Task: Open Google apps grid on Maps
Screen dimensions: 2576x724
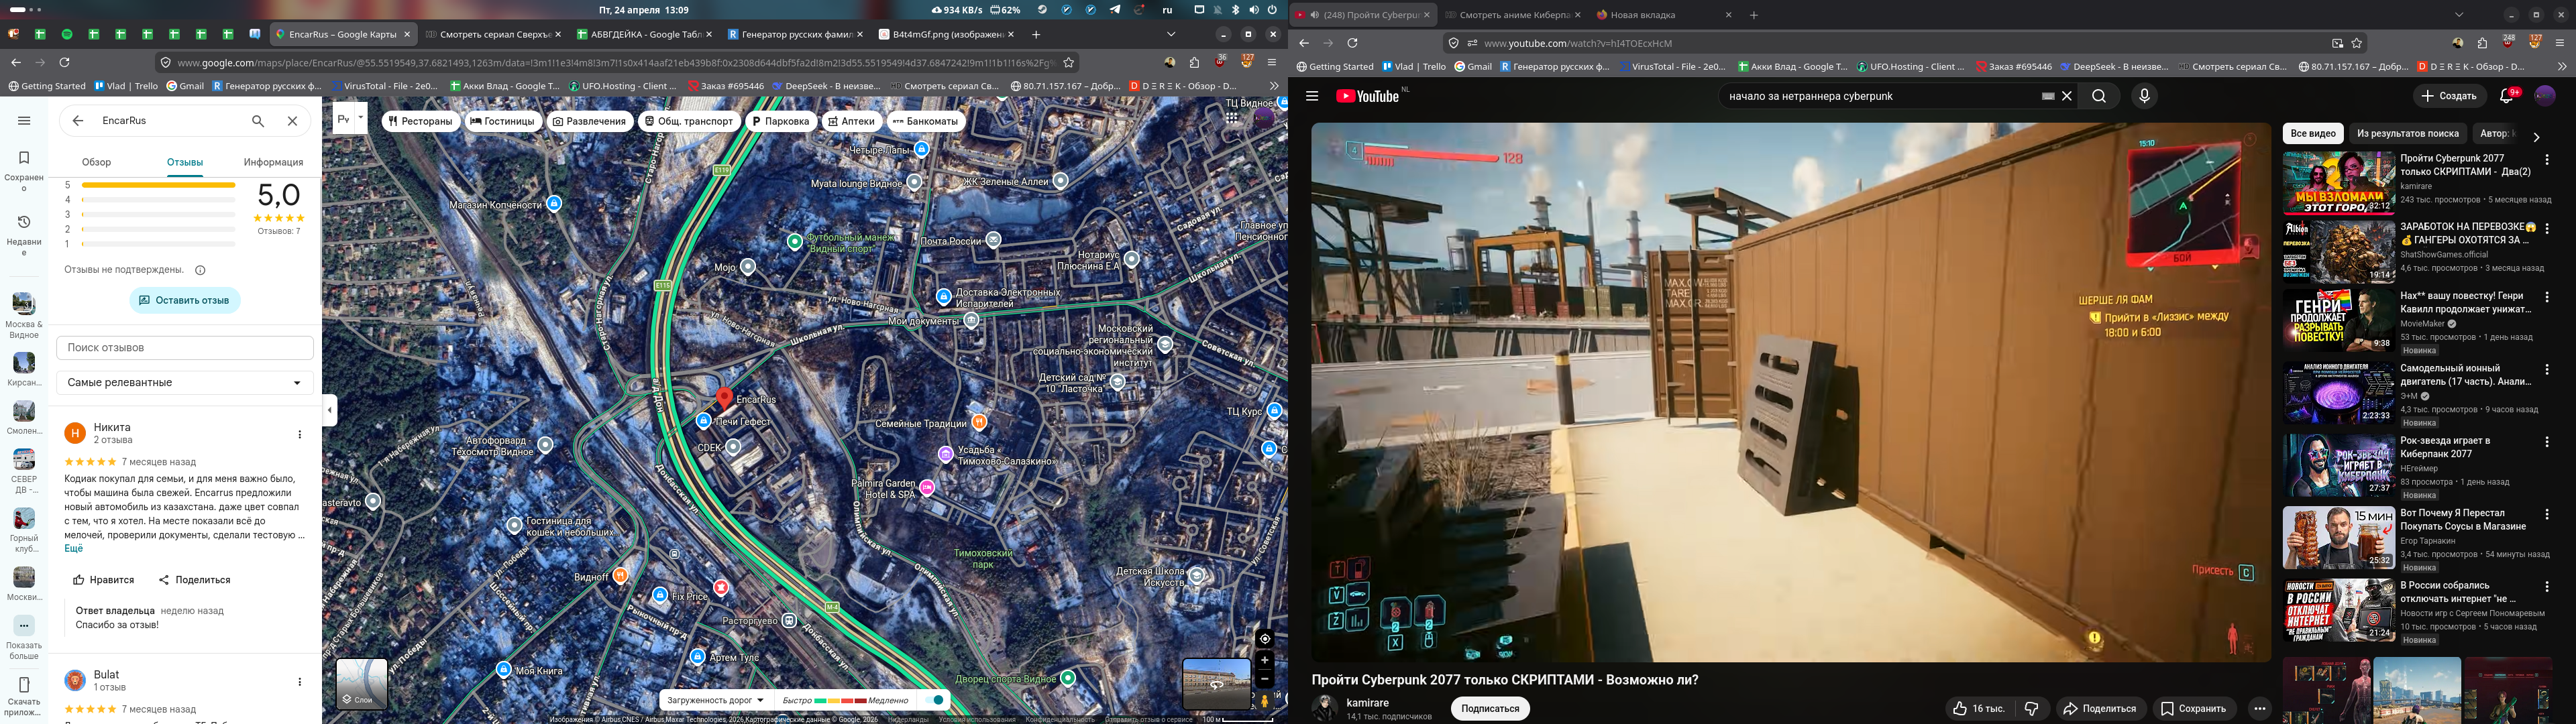Action: click(1232, 118)
